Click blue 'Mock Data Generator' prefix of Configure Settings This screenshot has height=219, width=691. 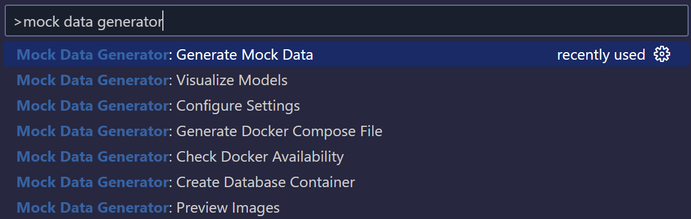click(92, 106)
